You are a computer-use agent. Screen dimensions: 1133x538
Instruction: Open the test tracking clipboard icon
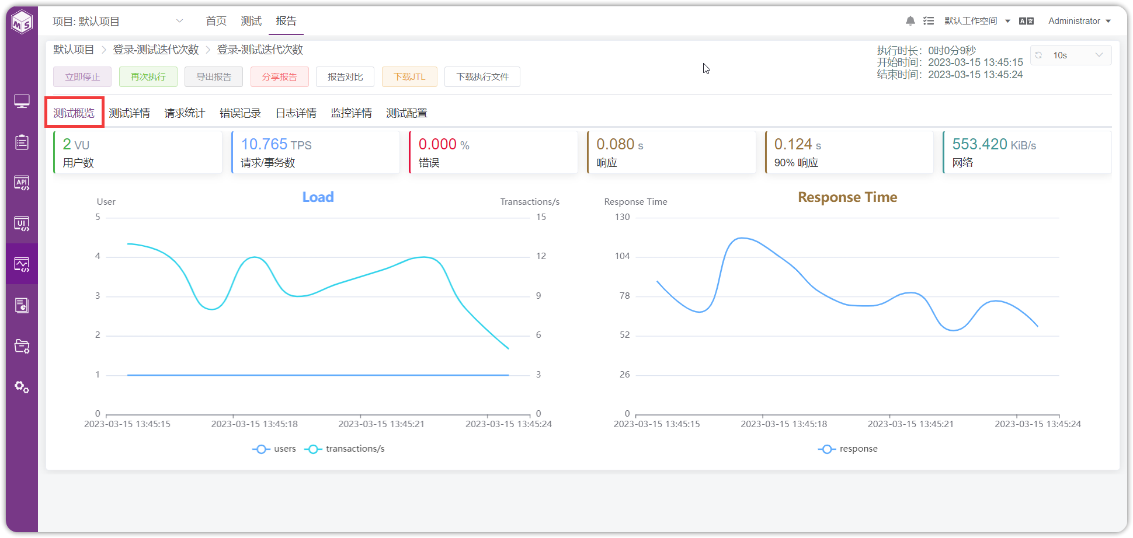point(22,142)
